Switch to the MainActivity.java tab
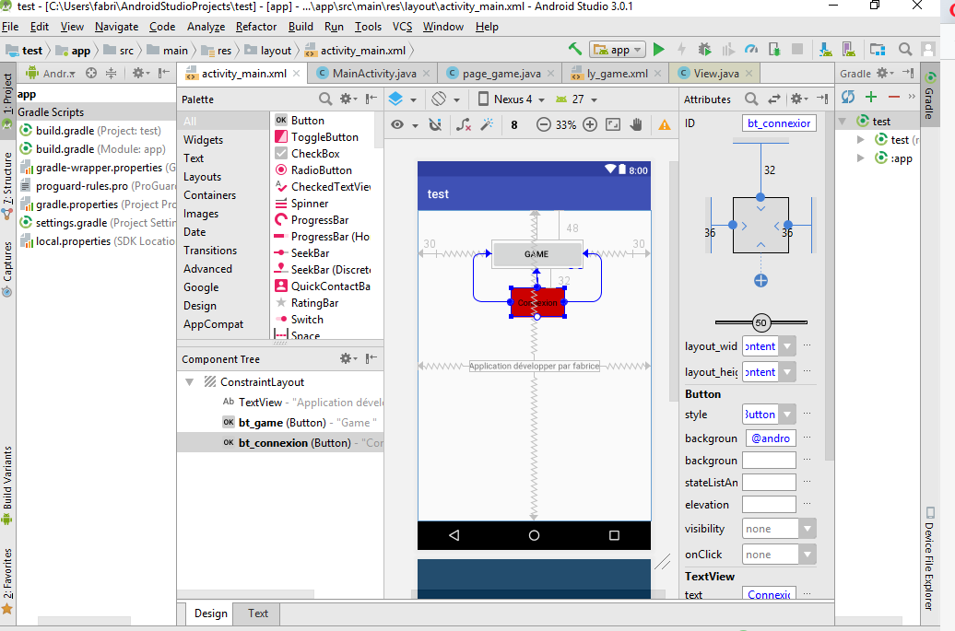 (373, 74)
